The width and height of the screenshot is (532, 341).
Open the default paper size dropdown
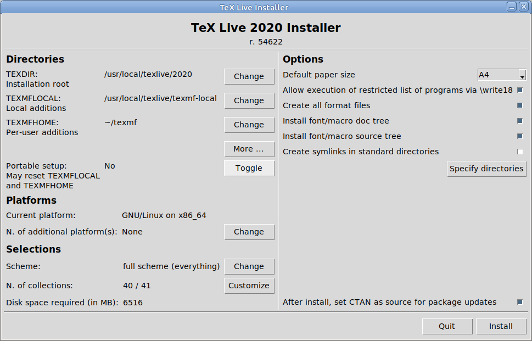point(522,75)
